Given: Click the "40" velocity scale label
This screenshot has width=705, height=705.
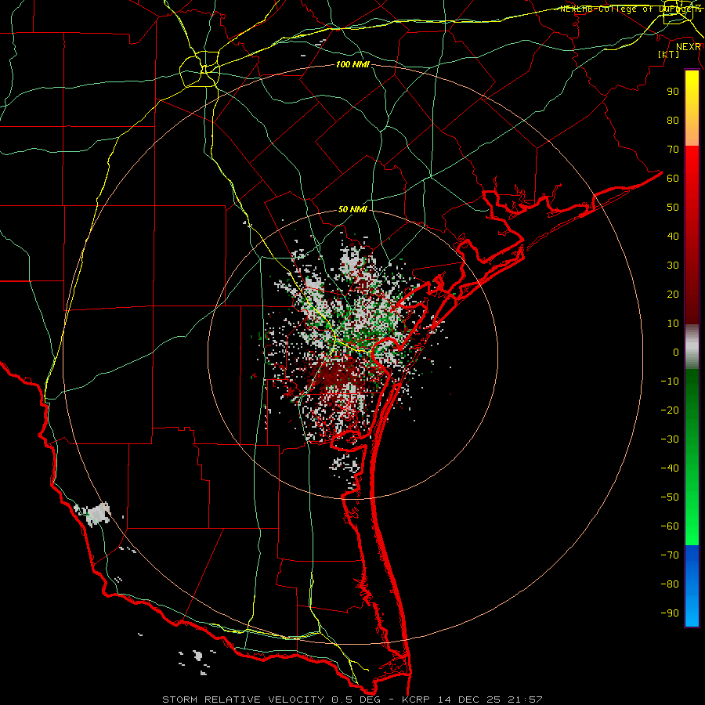Looking at the screenshot, I should tap(673, 236).
